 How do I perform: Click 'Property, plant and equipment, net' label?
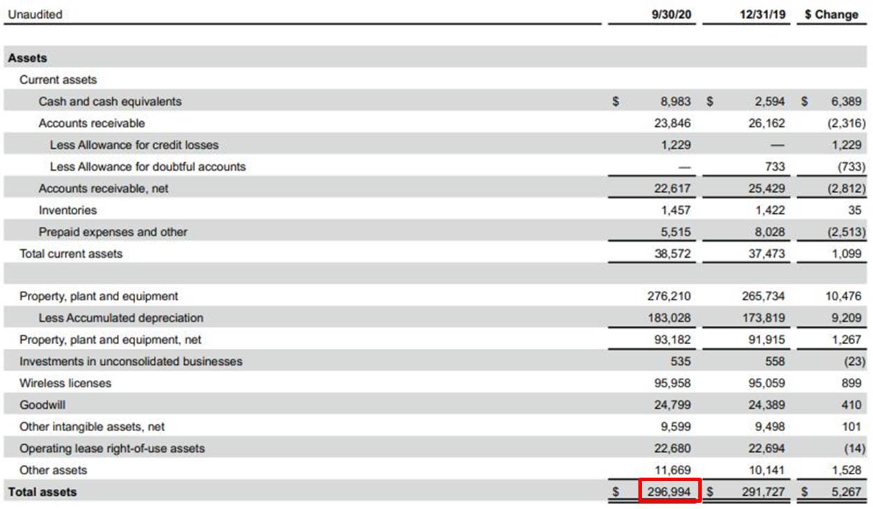click(111, 339)
